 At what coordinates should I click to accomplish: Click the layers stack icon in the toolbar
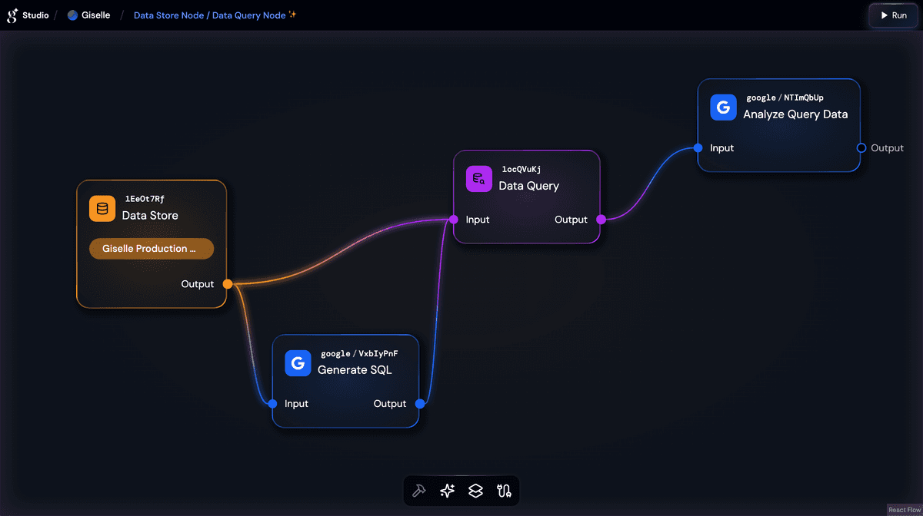(475, 491)
